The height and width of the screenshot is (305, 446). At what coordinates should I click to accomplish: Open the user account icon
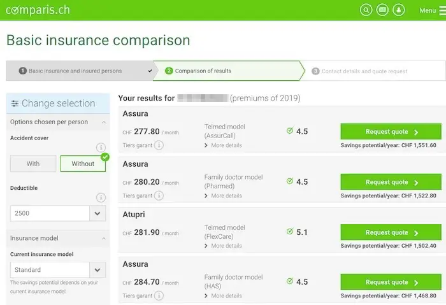coord(399,10)
